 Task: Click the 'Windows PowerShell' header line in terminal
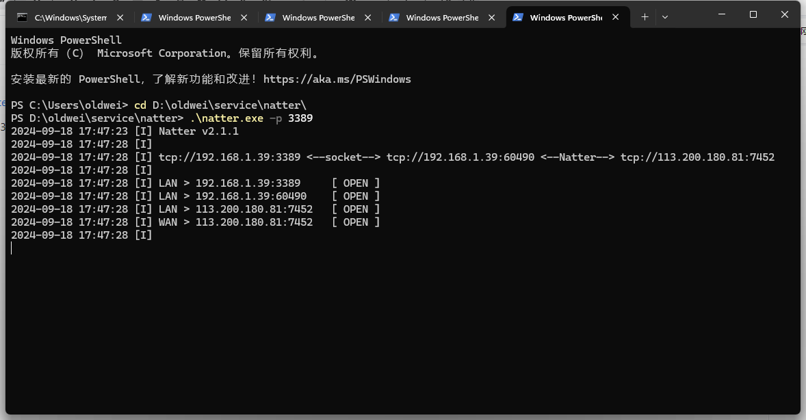click(x=66, y=40)
